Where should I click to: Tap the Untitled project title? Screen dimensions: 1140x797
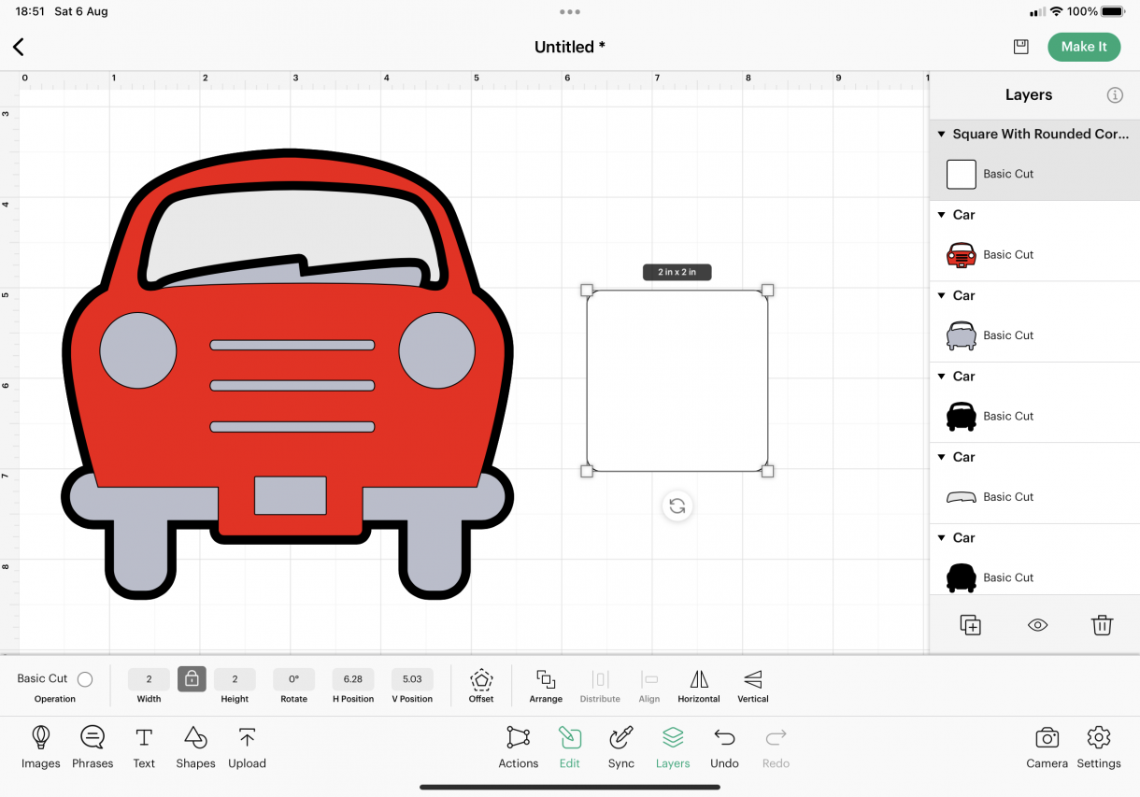[570, 47]
